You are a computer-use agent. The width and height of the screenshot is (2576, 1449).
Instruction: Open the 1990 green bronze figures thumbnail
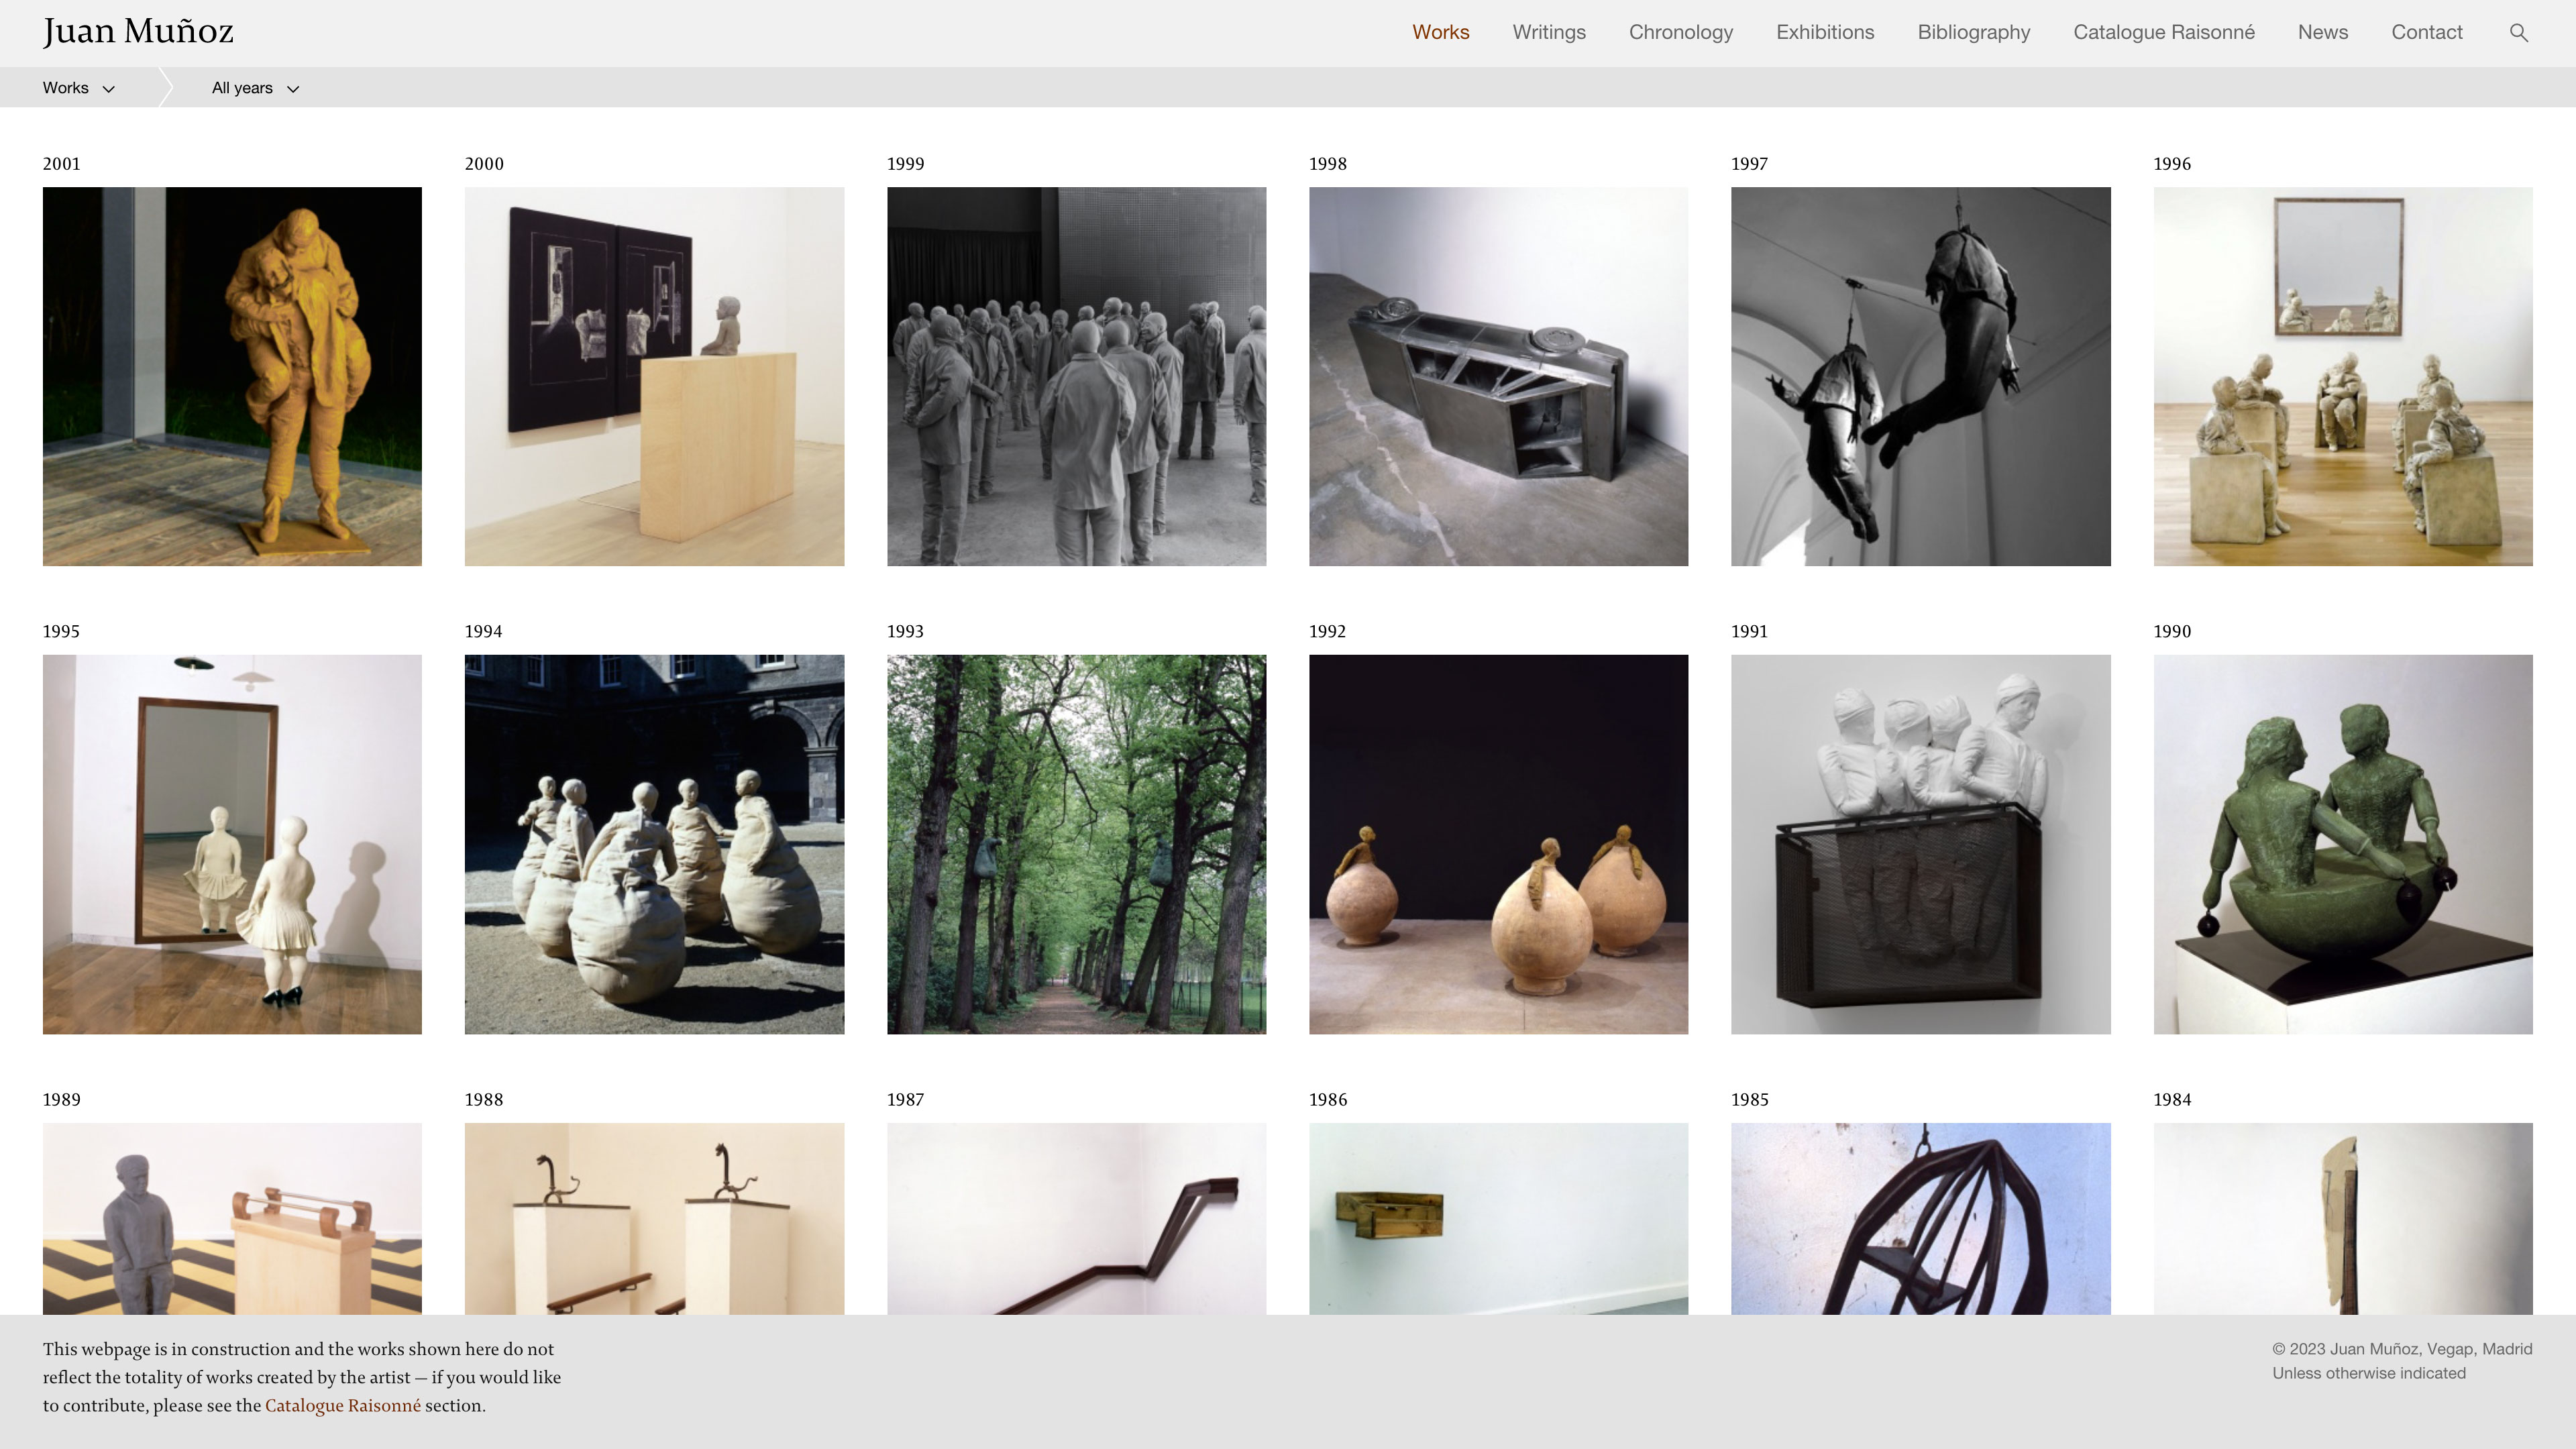[x=2342, y=844]
